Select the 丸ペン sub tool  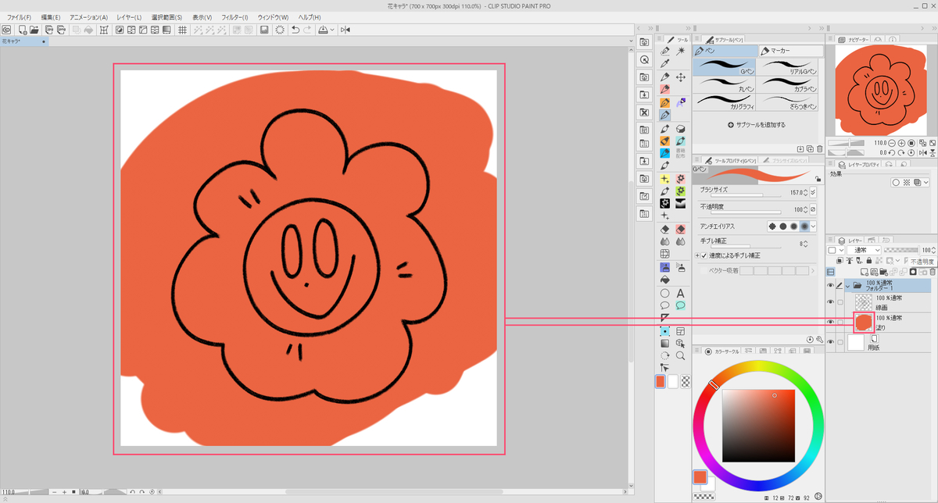(724, 84)
